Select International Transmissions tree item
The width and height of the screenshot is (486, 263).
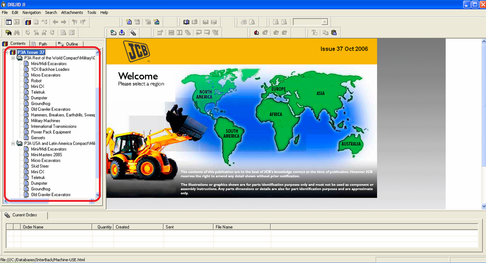click(x=54, y=126)
